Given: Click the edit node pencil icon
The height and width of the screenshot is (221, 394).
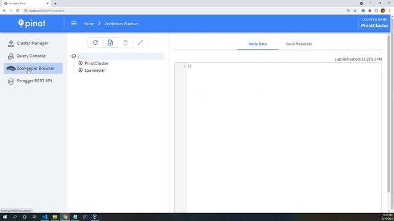Looking at the screenshot, I should (x=140, y=42).
